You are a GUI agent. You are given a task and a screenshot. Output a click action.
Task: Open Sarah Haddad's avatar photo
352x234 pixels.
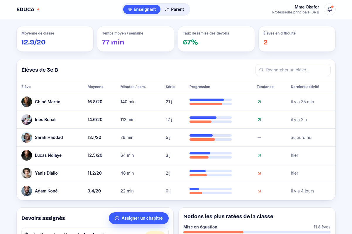point(27,137)
